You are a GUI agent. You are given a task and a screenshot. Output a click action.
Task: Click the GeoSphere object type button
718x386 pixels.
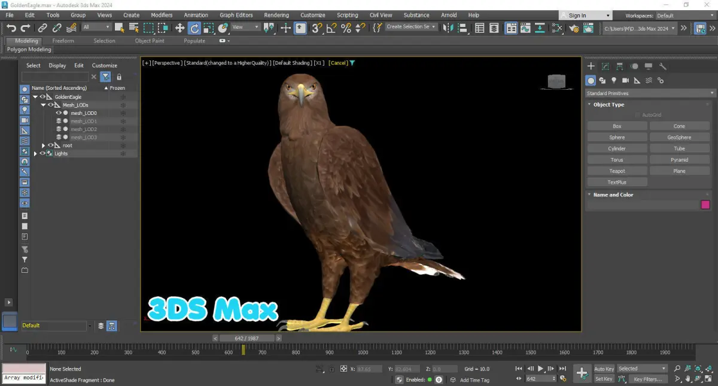(679, 137)
